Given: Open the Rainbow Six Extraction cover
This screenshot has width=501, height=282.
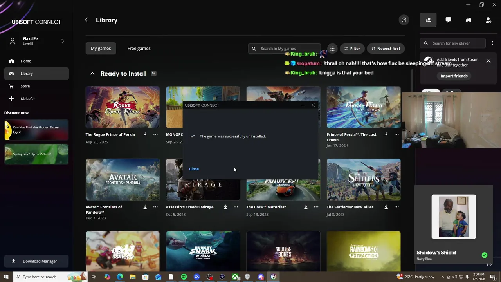Looking at the screenshot, I should coord(364,251).
